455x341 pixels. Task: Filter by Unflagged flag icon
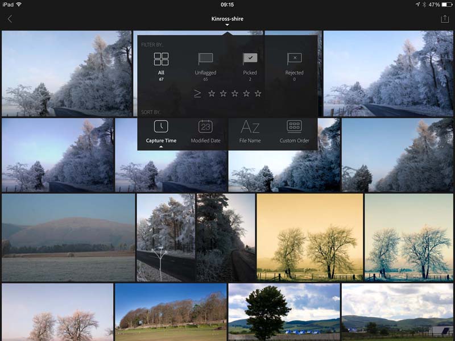205,59
